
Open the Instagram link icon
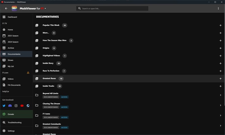tap(16, 106)
